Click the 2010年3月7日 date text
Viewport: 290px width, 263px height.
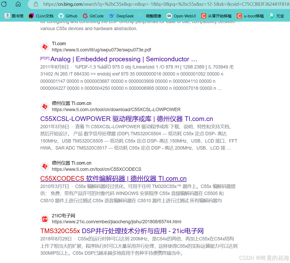pos(55,186)
